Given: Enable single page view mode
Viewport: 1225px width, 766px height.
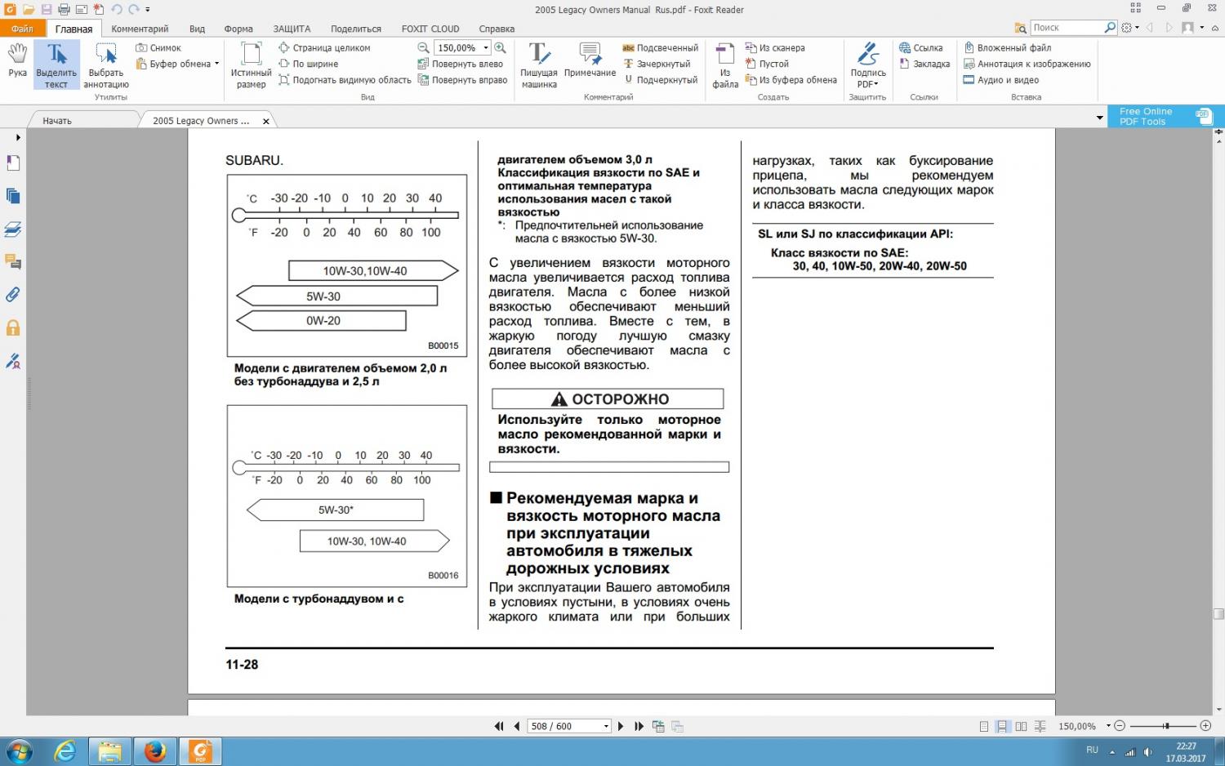Looking at the screenshot, I should [x=984, y=726].
